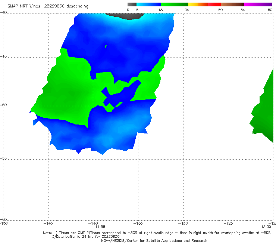Click the latitude label "-45"
Viewport: 276px width, 243px height.
click(3, 56)
